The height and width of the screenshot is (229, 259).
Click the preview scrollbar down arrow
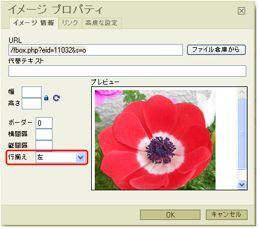(x=241, y=184)
